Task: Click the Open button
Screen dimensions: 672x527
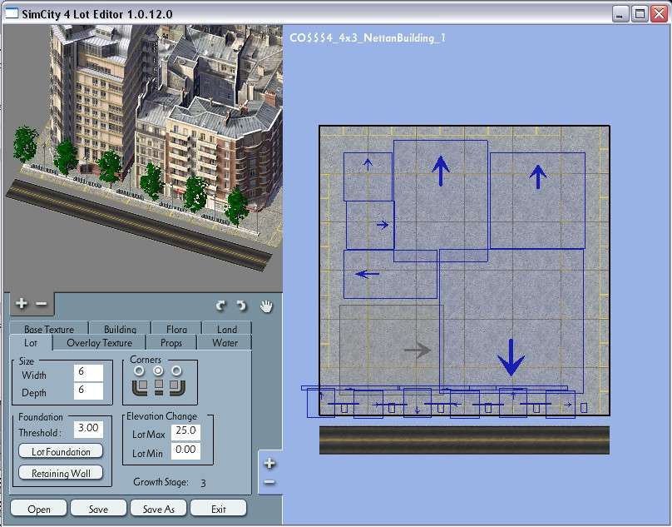Action: pyautogui.click(x=38, y=509)
